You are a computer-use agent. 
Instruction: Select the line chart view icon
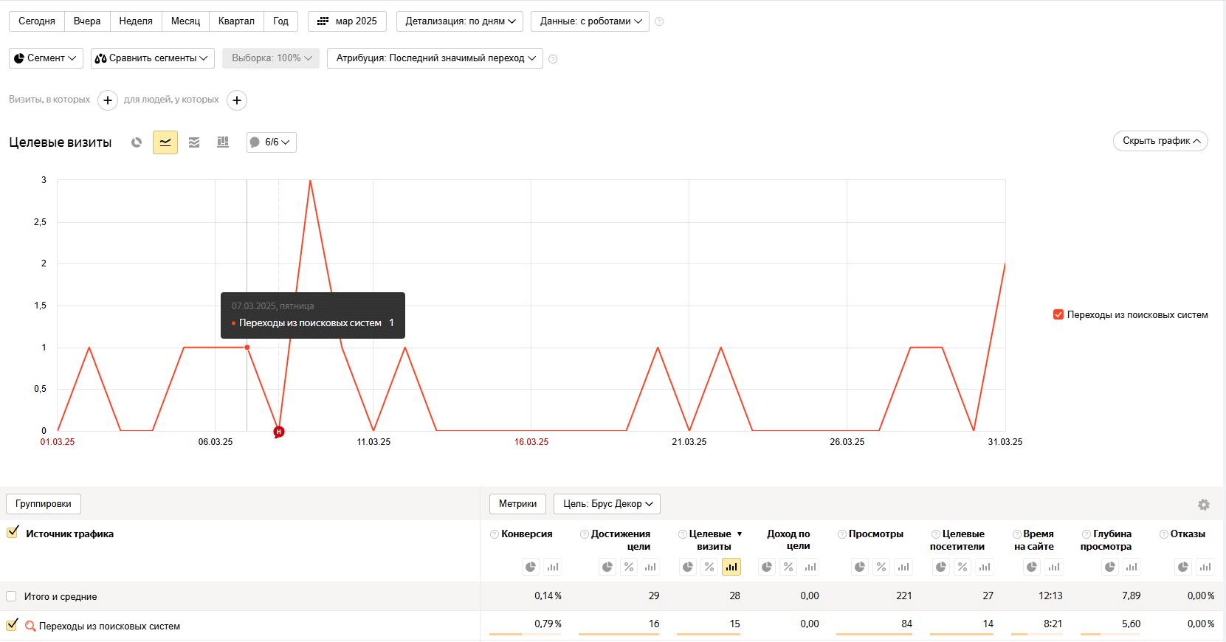tap(165, 142)
